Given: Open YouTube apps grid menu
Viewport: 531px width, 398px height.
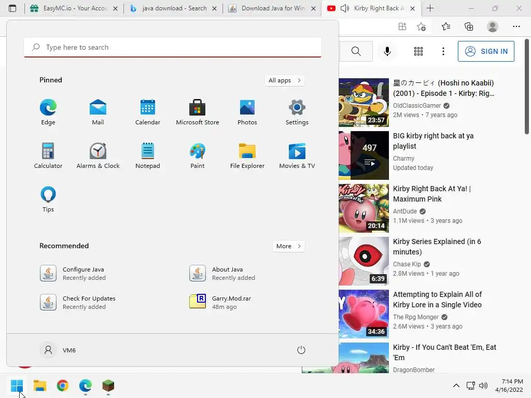Looking at the screenshot, I should (418, 51).
